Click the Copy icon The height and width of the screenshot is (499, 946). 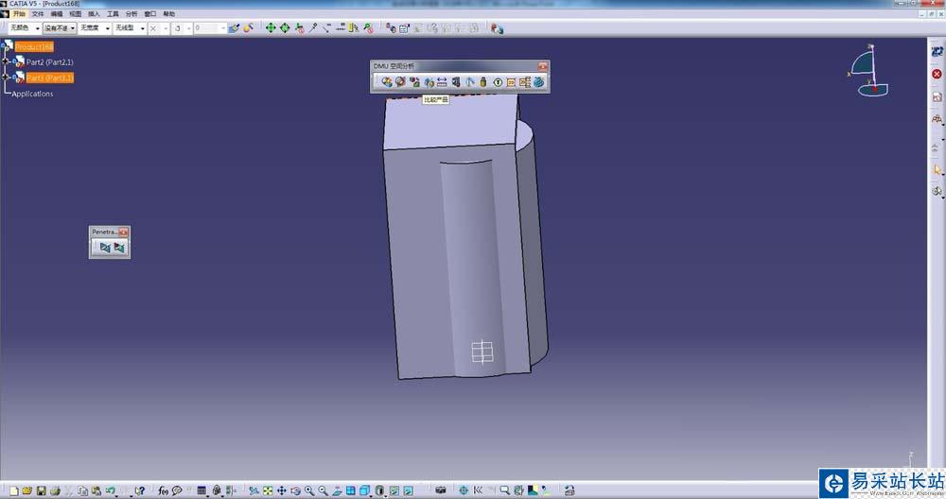82,491
